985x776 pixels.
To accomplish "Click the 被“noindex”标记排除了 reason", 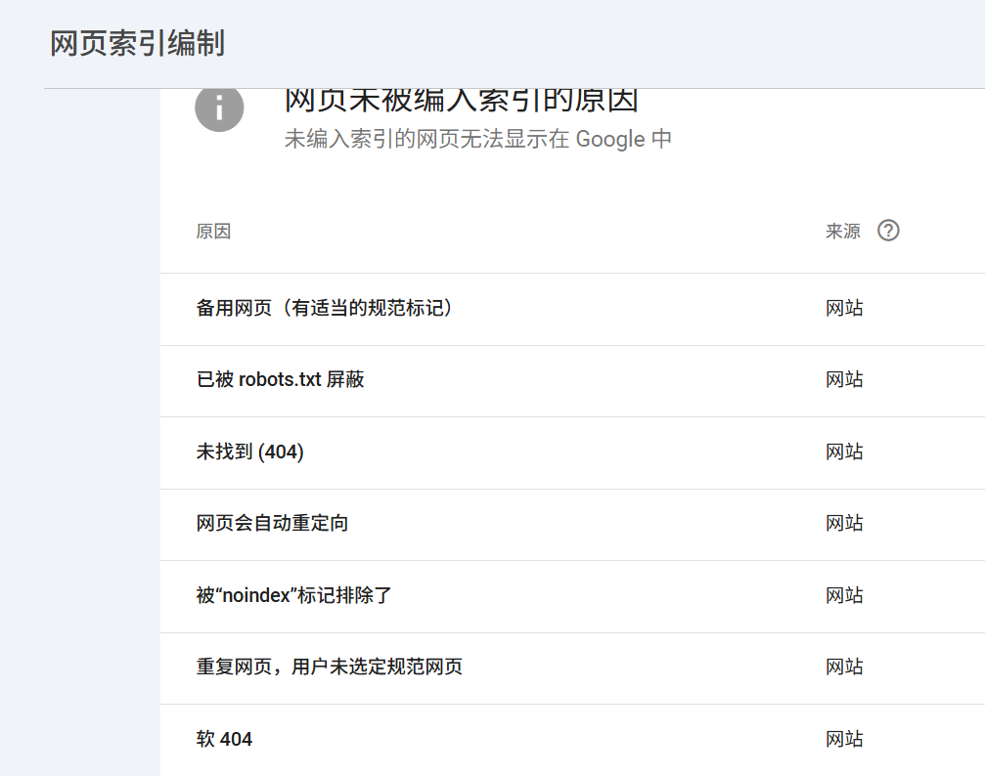I will (291, 595).
